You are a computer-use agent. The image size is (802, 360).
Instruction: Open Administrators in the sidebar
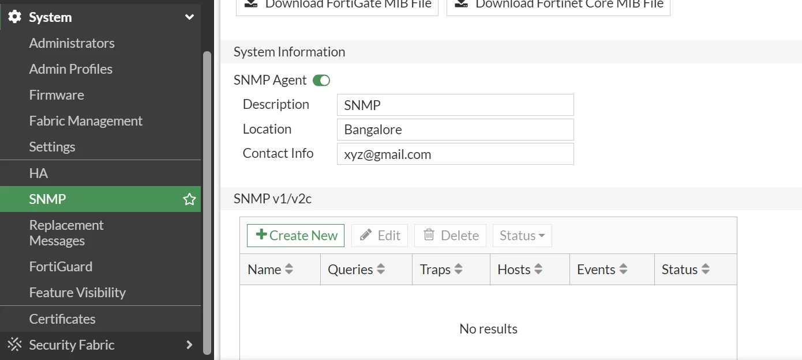click(x=72, y=43)
